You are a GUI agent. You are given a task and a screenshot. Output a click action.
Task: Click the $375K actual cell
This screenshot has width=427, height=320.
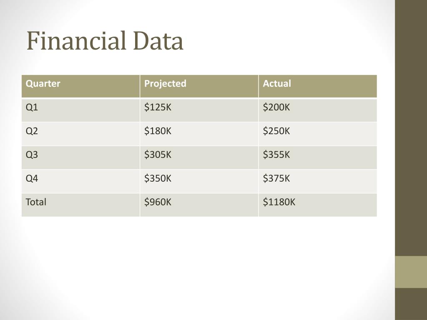click(318, 181)
